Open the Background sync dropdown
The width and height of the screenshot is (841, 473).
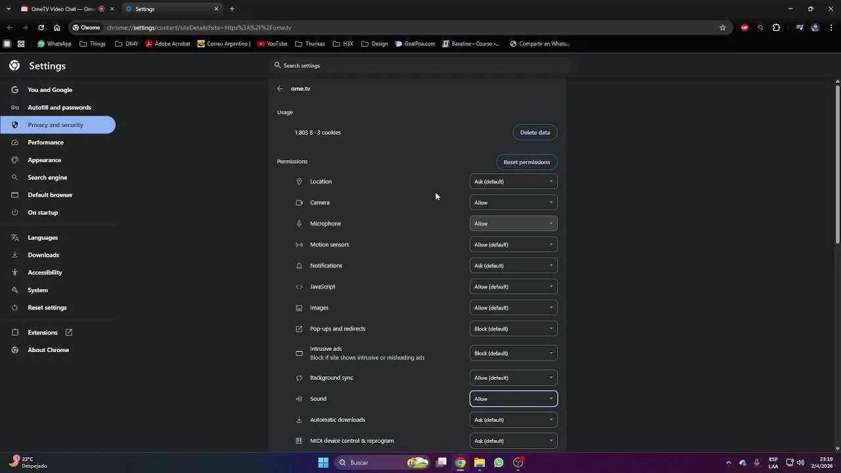[514, 378]
